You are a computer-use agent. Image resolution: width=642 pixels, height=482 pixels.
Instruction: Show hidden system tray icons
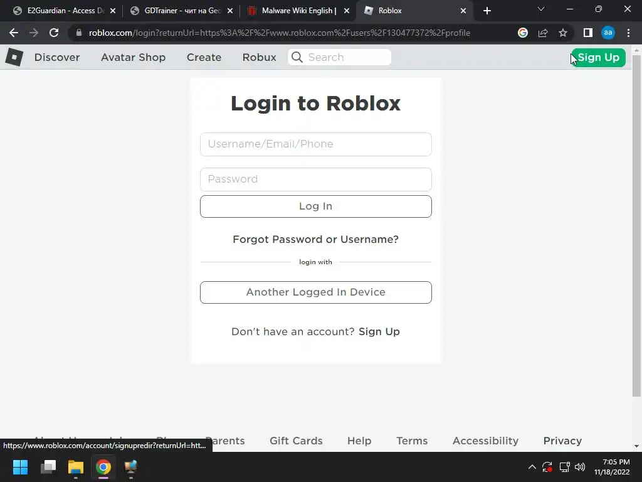click(532, 467)
